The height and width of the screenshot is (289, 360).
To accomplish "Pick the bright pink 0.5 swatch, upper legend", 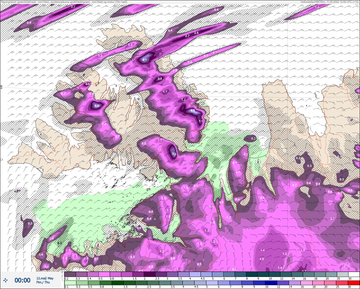I will tap(104, 274).
